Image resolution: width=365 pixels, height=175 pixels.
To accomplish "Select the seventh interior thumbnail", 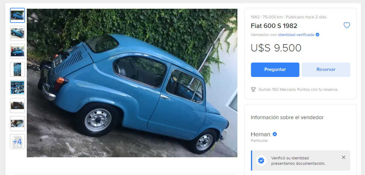I will pos(17,124).
